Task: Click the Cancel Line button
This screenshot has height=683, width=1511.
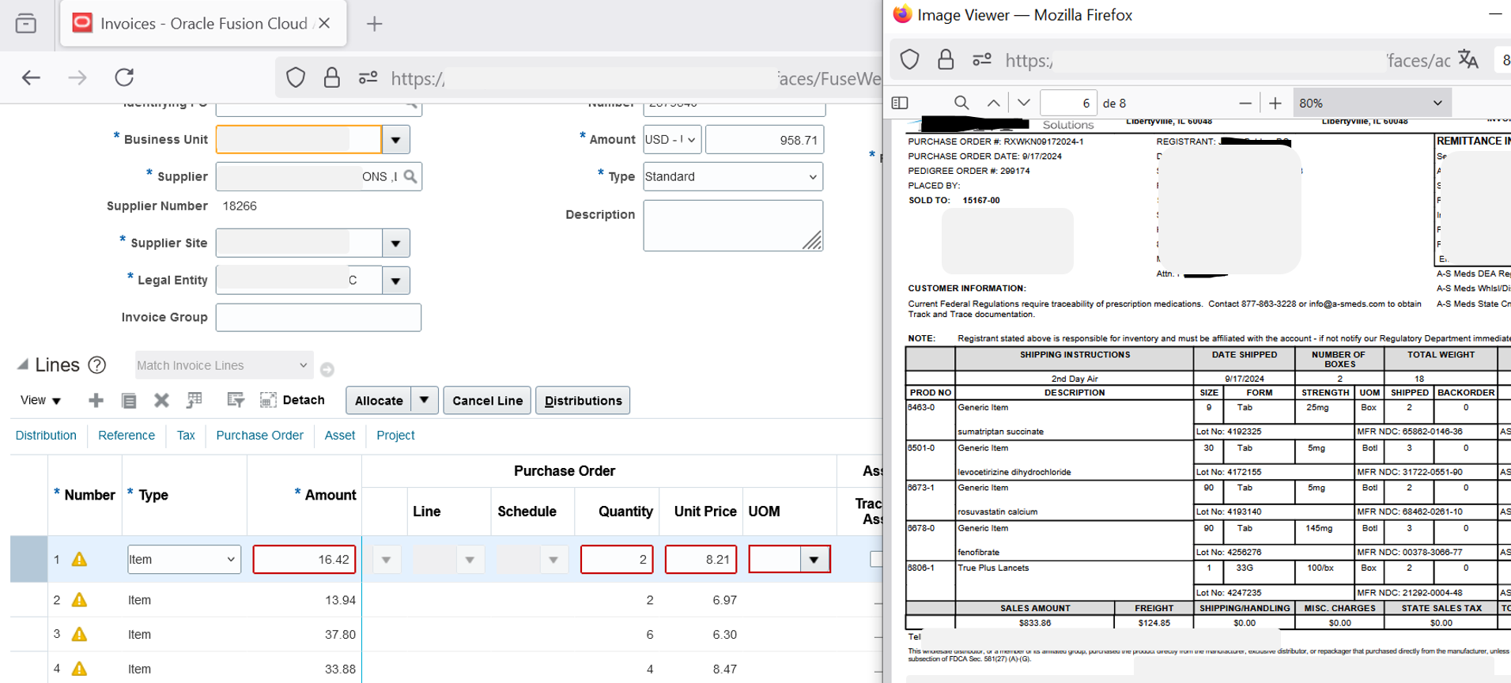Action: (x=487, y=400)
